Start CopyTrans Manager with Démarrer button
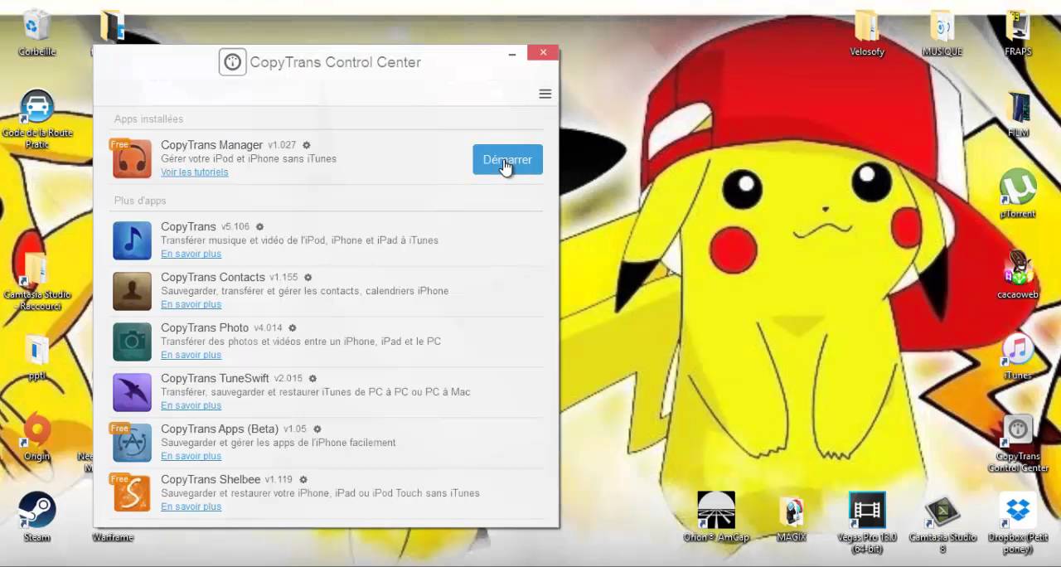This screenshot has height=567, width=1061. click(x=507, y=160)
